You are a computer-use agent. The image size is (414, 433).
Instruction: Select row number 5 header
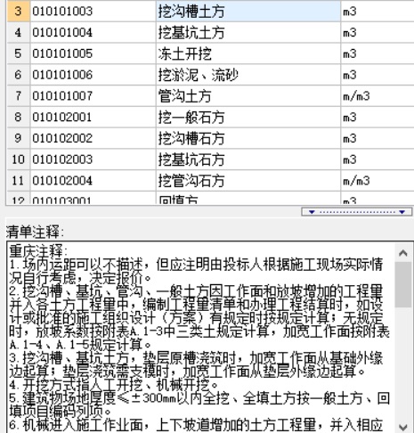(18, 53)
